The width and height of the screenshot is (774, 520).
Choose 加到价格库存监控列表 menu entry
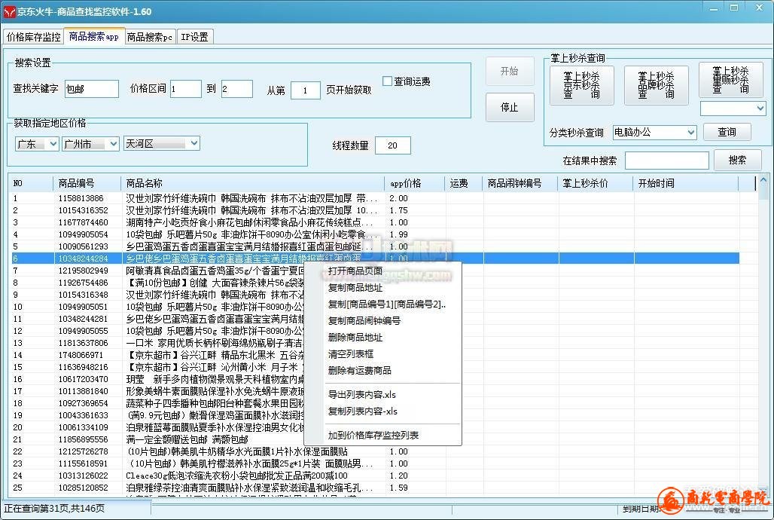[373, 436]
